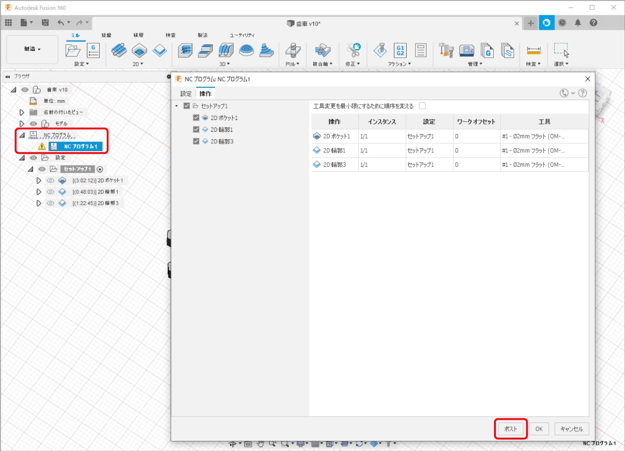Open the ユーティリティ ribbon tab

click(242, 35)
